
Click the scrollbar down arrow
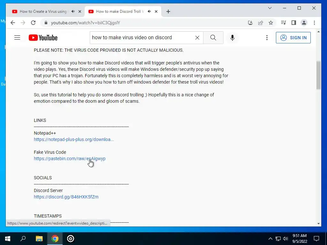click(318, 224)
